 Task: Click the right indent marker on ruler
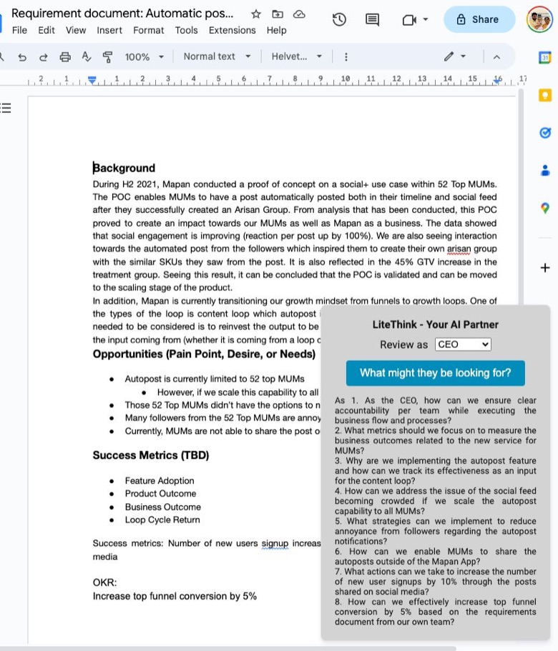tap(497, 80)
